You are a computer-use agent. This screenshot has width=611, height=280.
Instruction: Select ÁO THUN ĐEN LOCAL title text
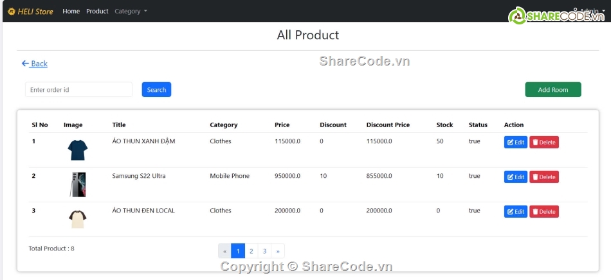click(x=143, y=211)
